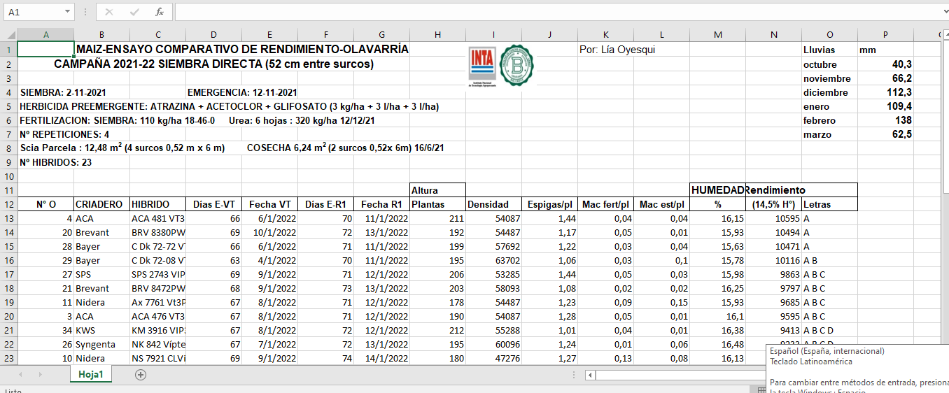Click the Fecha R1 cell '14/1/2022'
Screen dimensions: 949x393
pos(381,358)
